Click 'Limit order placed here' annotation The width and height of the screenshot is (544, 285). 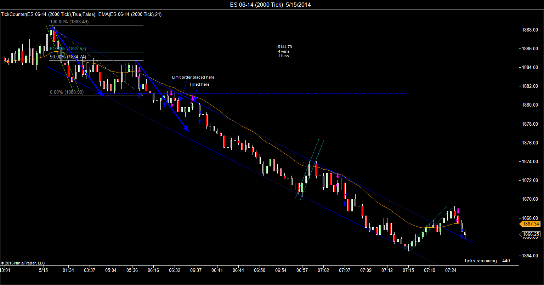pyautogui.click(x=193, y=77)
